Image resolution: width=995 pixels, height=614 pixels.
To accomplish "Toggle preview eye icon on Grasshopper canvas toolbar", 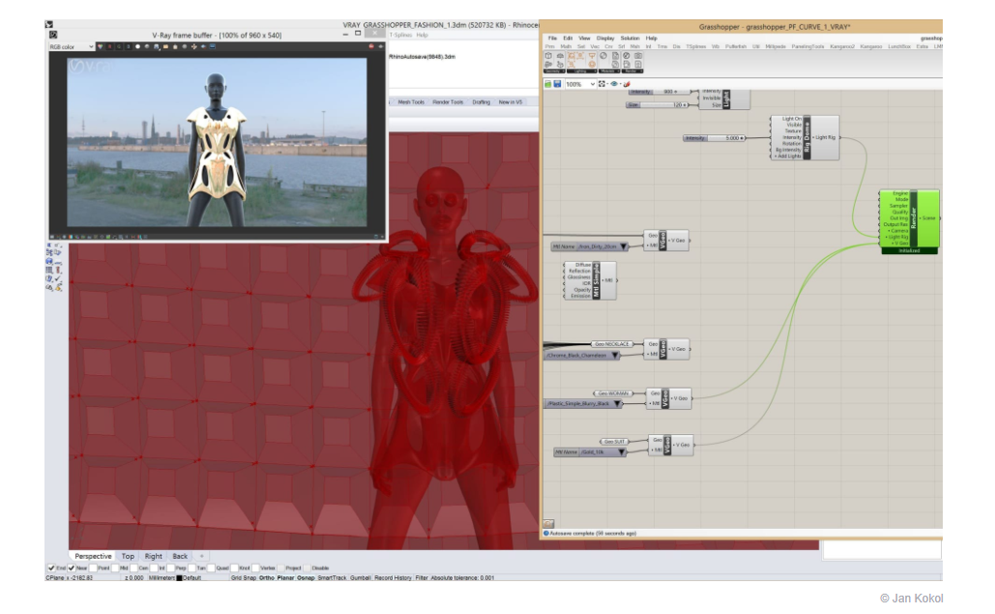I will pos(614,84).
